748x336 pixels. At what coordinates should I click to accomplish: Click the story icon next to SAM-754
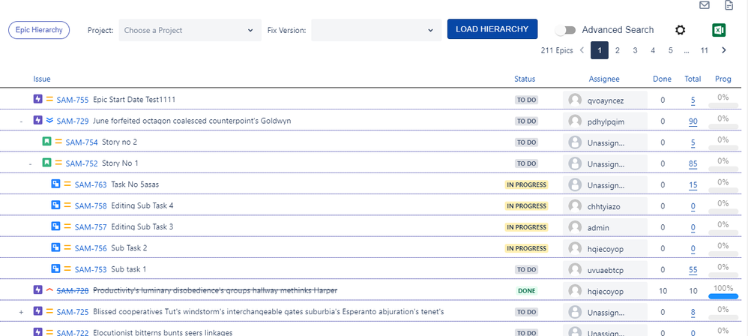click(x=47, y=142)
